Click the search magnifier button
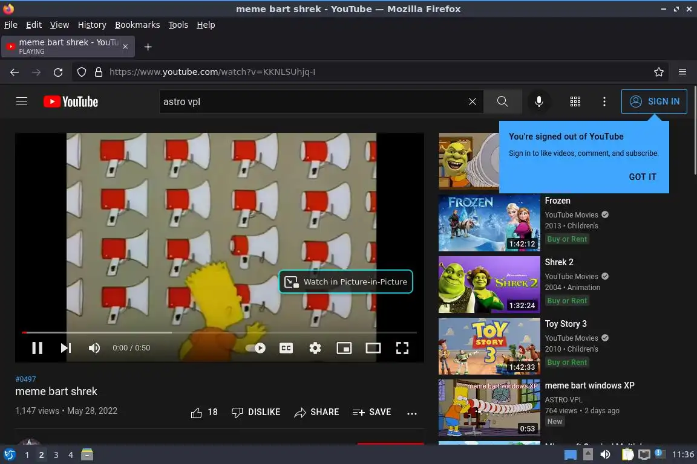Image resolution: width=697 pixels, height=464 pixels. point(503,101)
